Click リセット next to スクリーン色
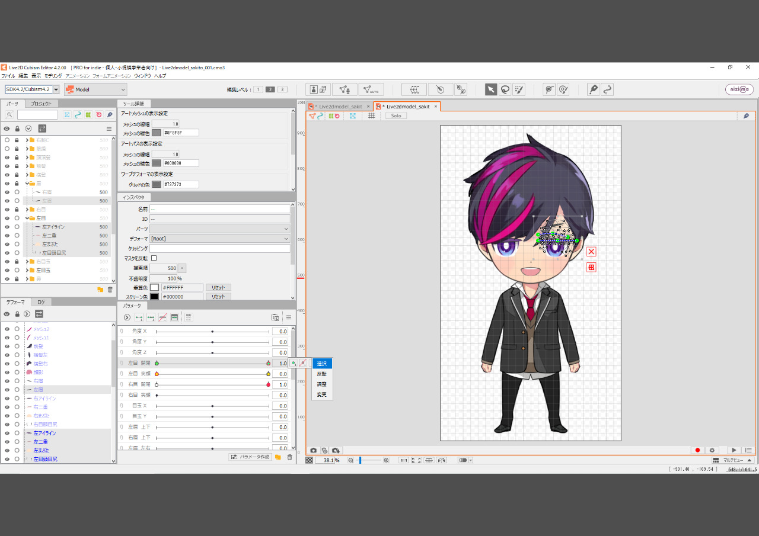The image size is (759, 536). coord(218,297)
